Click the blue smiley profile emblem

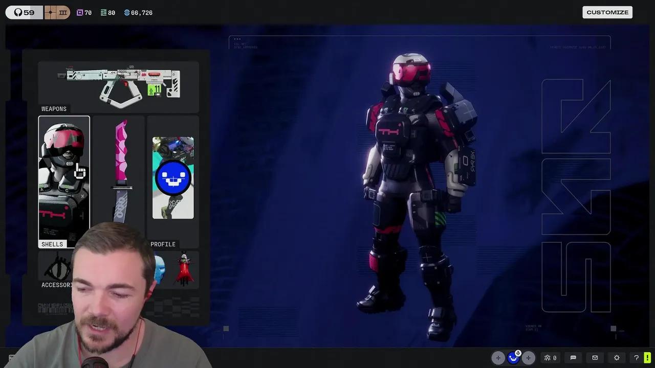(x=173, y=178)
